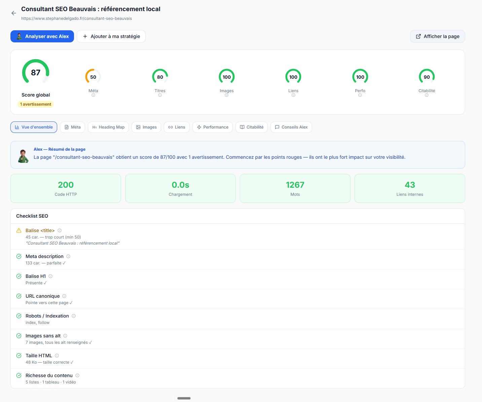
Task: Switch to the Images tab
Action: [x=146, y=127]
